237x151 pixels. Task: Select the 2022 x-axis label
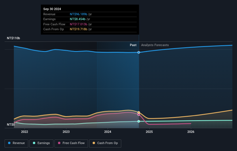(x=25, y=132)
